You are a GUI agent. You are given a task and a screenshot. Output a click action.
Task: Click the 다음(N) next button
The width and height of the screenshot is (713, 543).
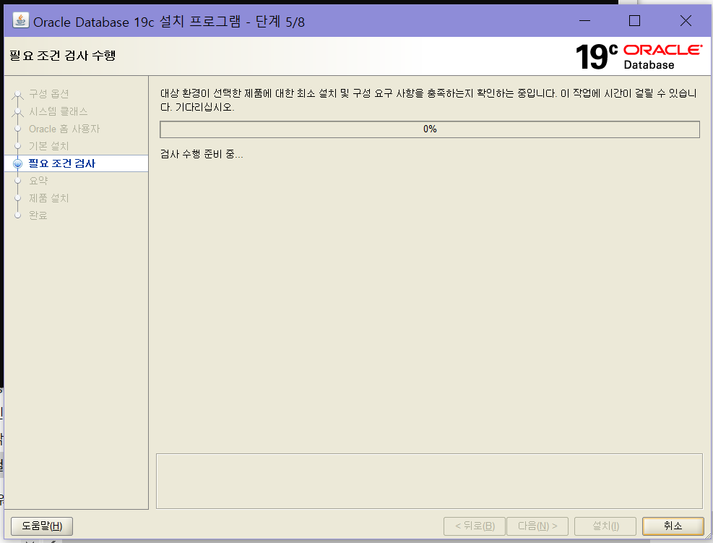537,526
